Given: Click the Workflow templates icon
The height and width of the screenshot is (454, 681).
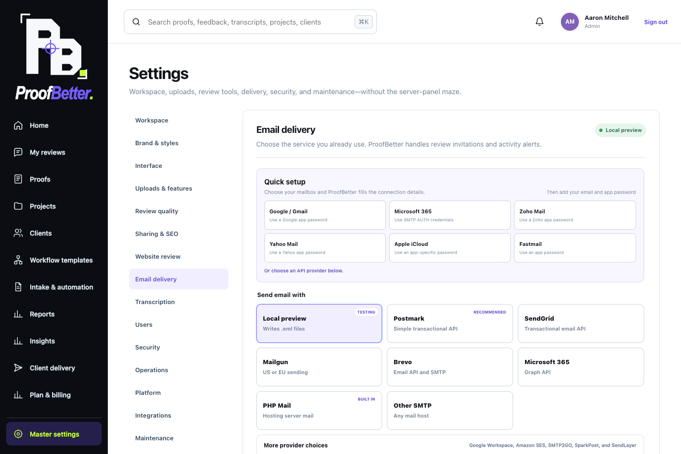Looking at the screenshot, I should (x=18, y=260).
